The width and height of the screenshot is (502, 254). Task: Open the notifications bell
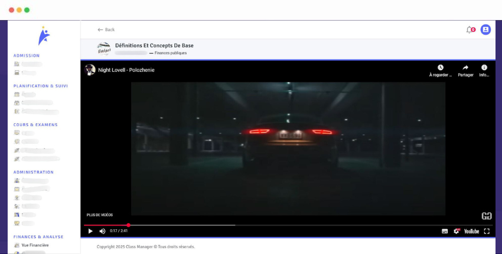(x=470, y=29)
